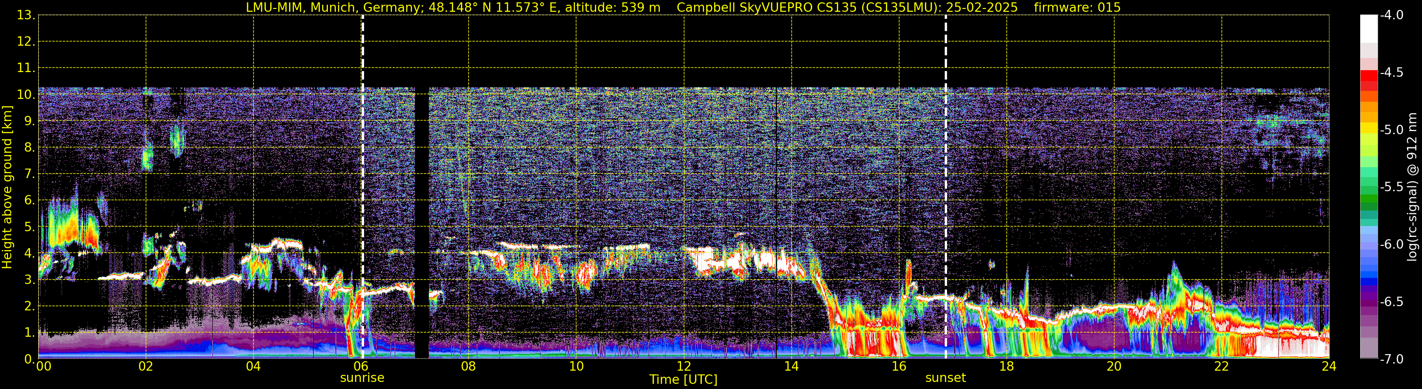This screenshot has width=1422, height=389.
Task: Click the x-axis tick label '06'
Action: [361, 367]
